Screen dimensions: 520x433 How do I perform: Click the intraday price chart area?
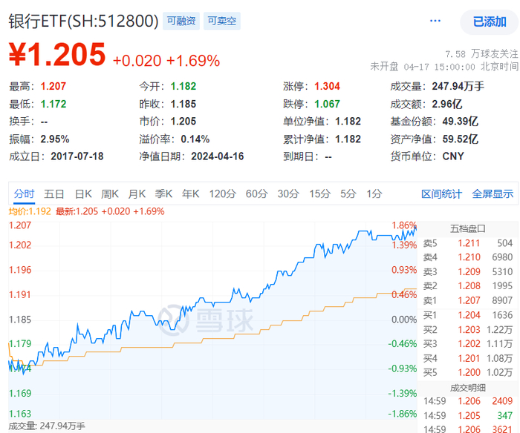tap(212, 320)
